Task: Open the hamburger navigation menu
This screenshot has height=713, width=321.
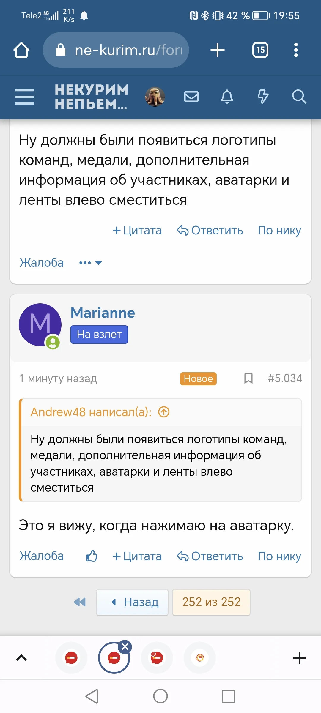Action: 24,97
